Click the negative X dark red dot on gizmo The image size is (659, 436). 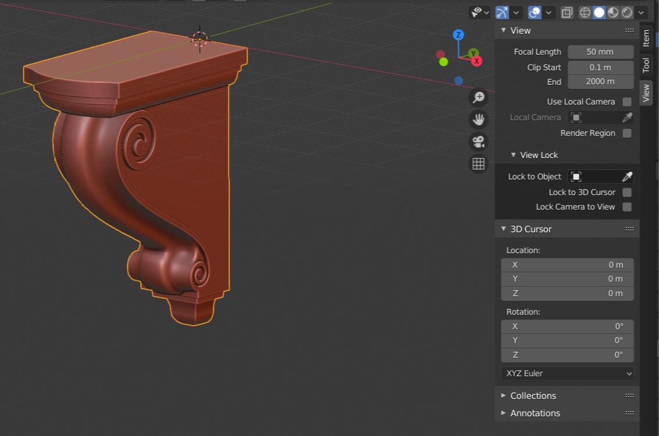pos(440,54)
